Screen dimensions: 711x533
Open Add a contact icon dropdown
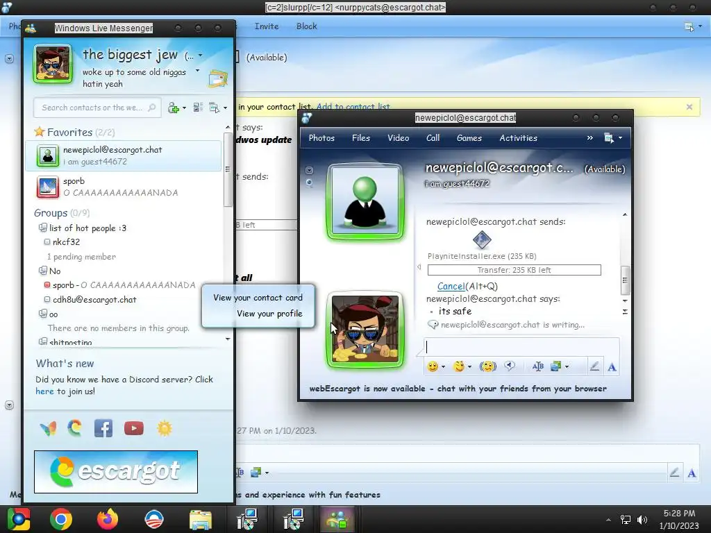(x=176, y=108)
